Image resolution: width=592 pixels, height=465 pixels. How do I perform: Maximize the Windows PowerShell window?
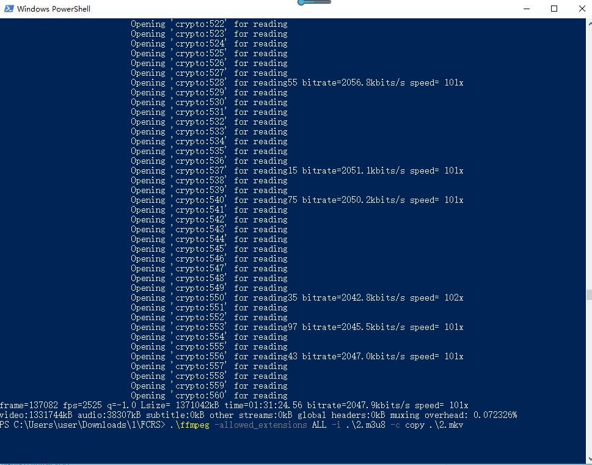click(554, 9)
